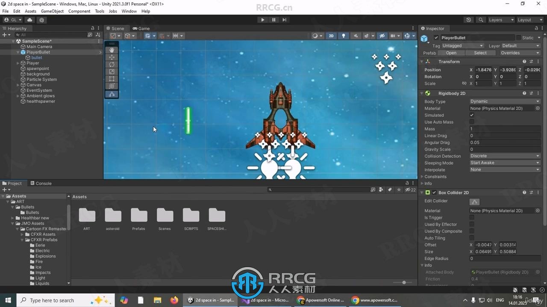547x307 pixels.
Task: Open the Component menu
Action: click(79, 11)
